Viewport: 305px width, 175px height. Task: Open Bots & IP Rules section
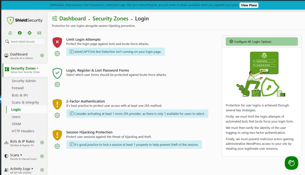click(22, 143)
